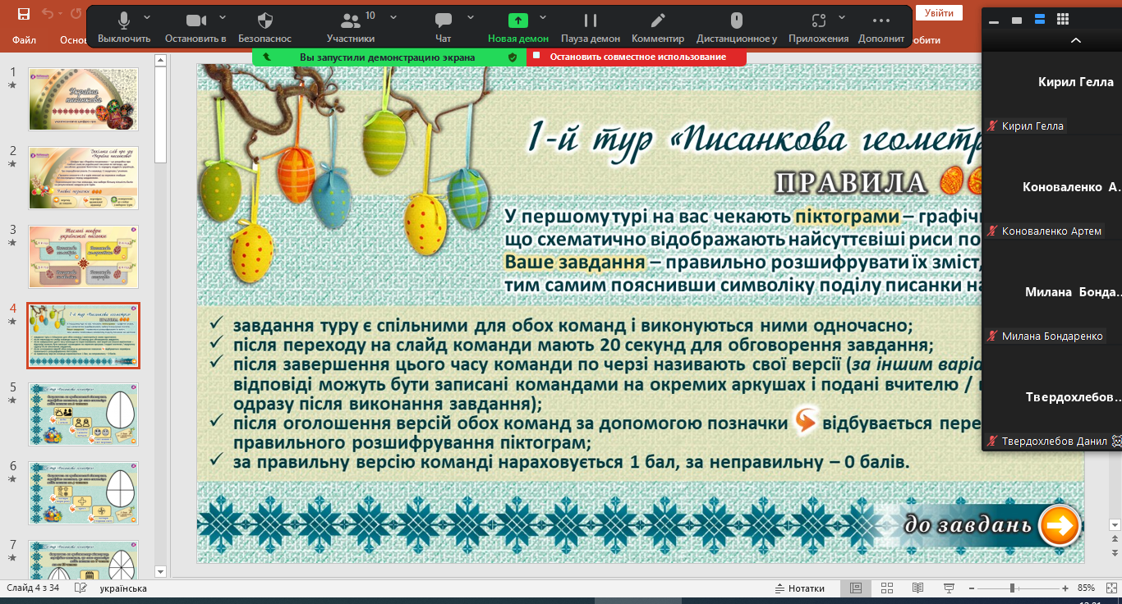Expand arrow next to Приложения

coord(843,17)
